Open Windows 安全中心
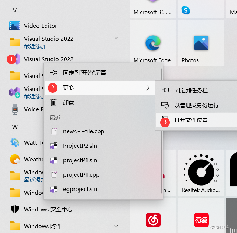Viewport: 237px width, 233px height. click(x=42, y=209)
